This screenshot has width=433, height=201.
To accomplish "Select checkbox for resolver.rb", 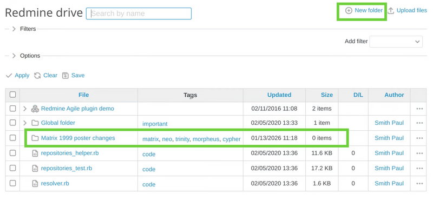I will tap(12, 183).
